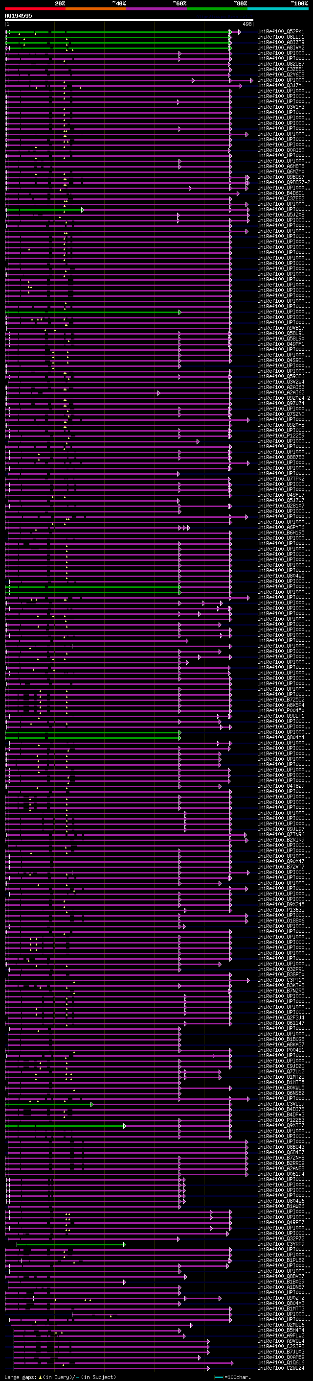Click hit label UniRef100_A2AI63
The width and height of the screenshot is (313, 1381).
[281, 387]
